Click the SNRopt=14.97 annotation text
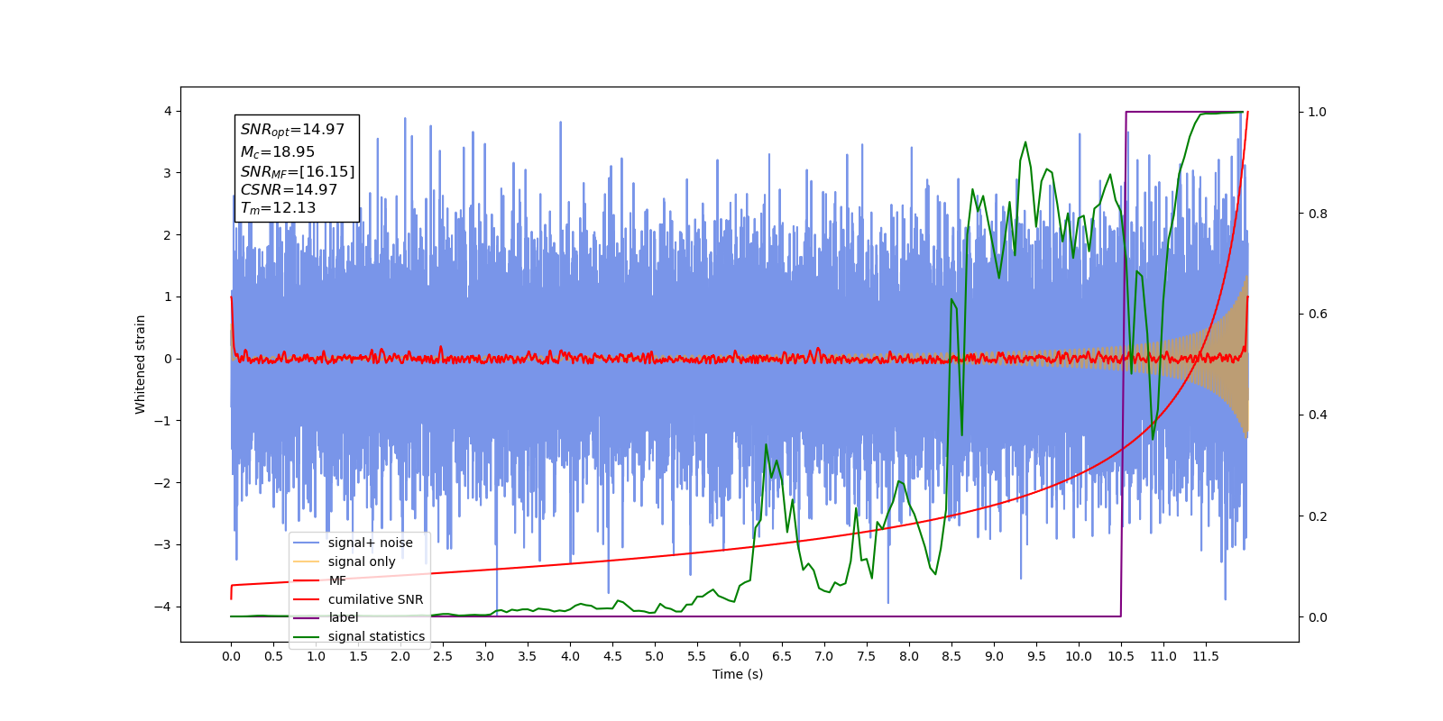Image resolution: width=1443 pixels, height=721 pixels. click(292, 130)
